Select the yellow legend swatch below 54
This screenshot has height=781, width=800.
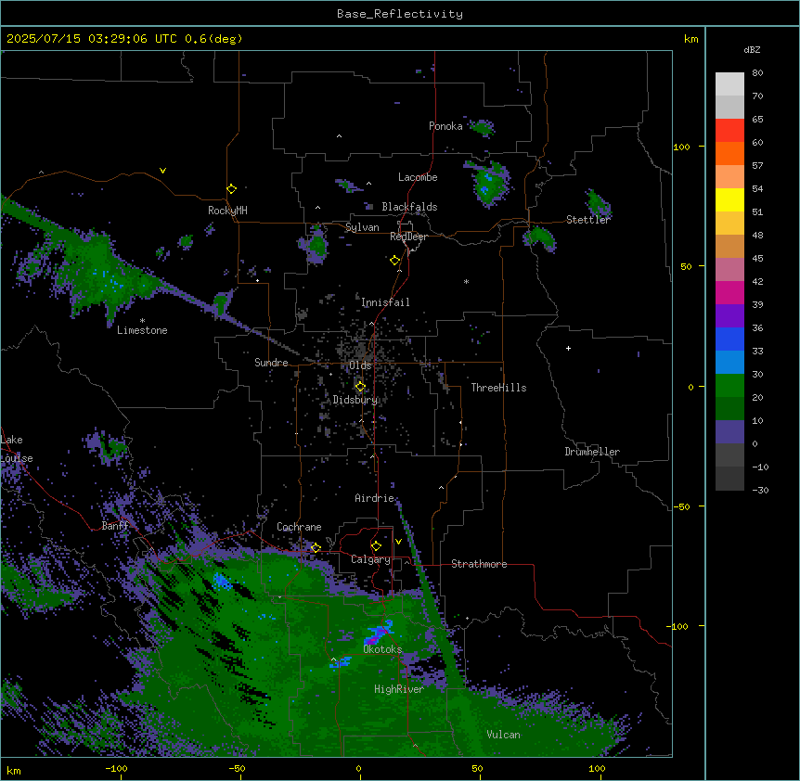[729, 199]
